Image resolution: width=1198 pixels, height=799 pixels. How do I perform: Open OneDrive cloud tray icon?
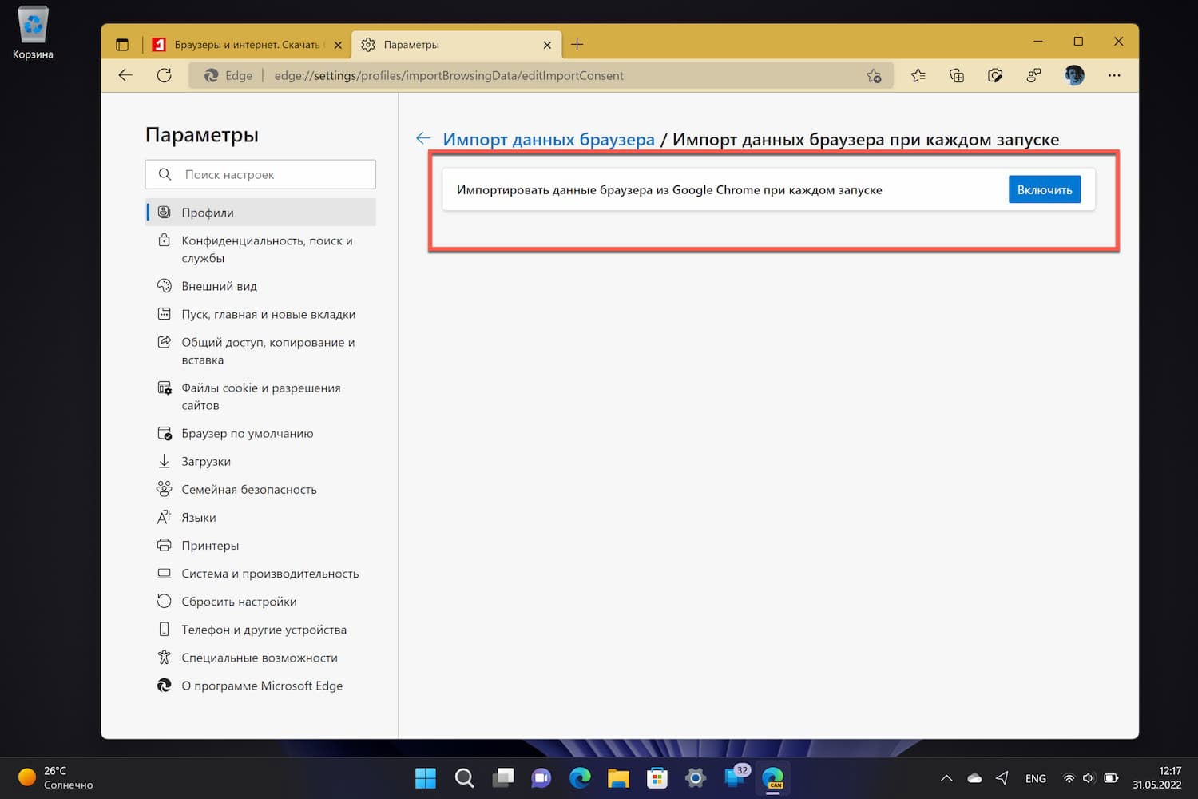click(974, 778)
